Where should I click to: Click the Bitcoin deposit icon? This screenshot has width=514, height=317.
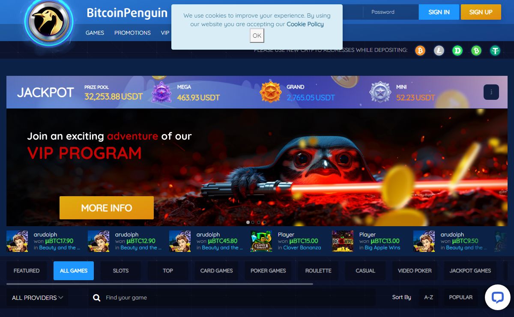pyautogui.click(x=420, y=51)
